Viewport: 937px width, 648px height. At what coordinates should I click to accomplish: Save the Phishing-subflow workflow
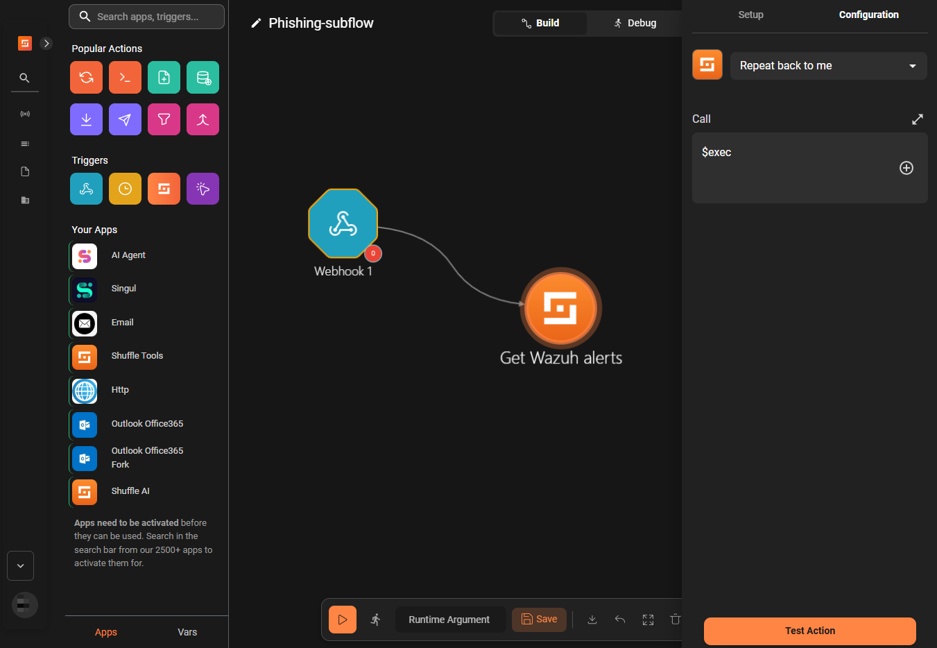(x=539, y=619)
